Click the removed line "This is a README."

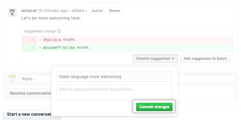[x=60, y=40]
